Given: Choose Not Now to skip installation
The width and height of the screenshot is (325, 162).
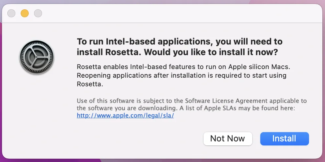Looking at the screenshot, I should click(x=228, y=138).
